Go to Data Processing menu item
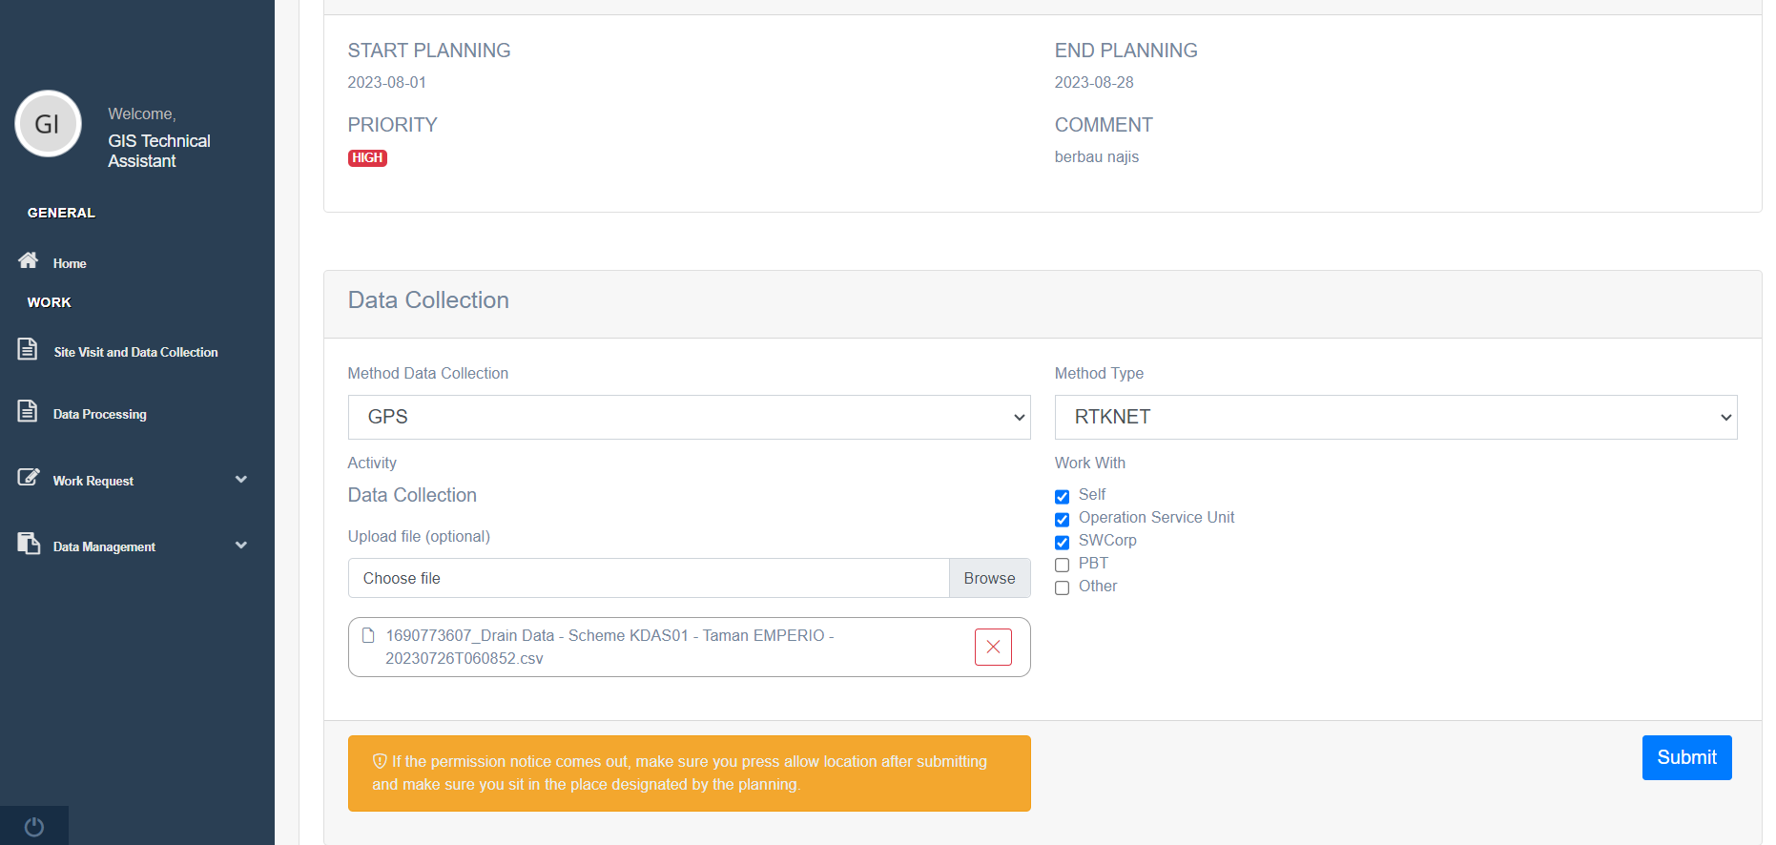1776x845 pixels. [100, 414]
